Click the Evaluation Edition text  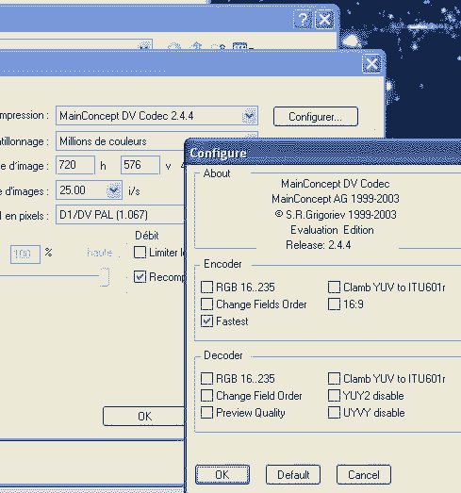click(332, 230)
